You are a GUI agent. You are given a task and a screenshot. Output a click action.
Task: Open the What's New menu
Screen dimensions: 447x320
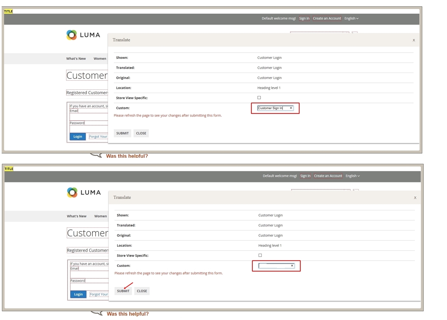(76, 58)
